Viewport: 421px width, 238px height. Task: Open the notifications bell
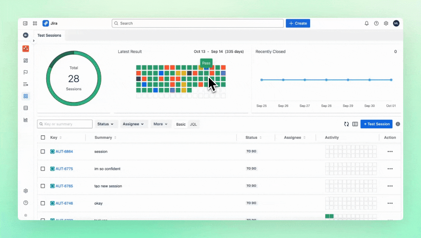[366, 23]
